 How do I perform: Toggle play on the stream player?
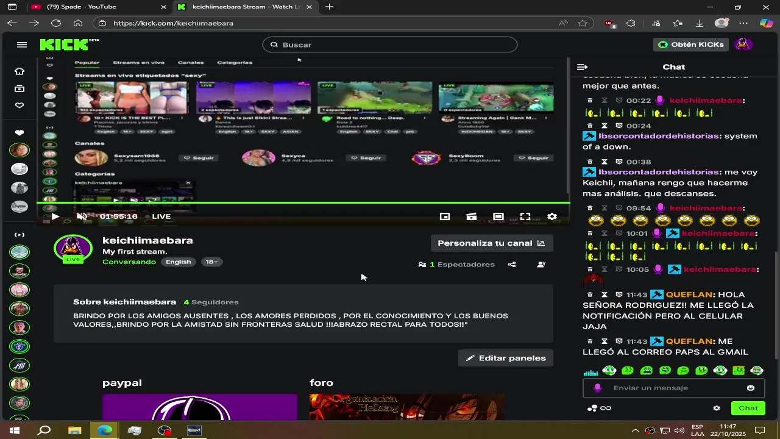point(55,216)
